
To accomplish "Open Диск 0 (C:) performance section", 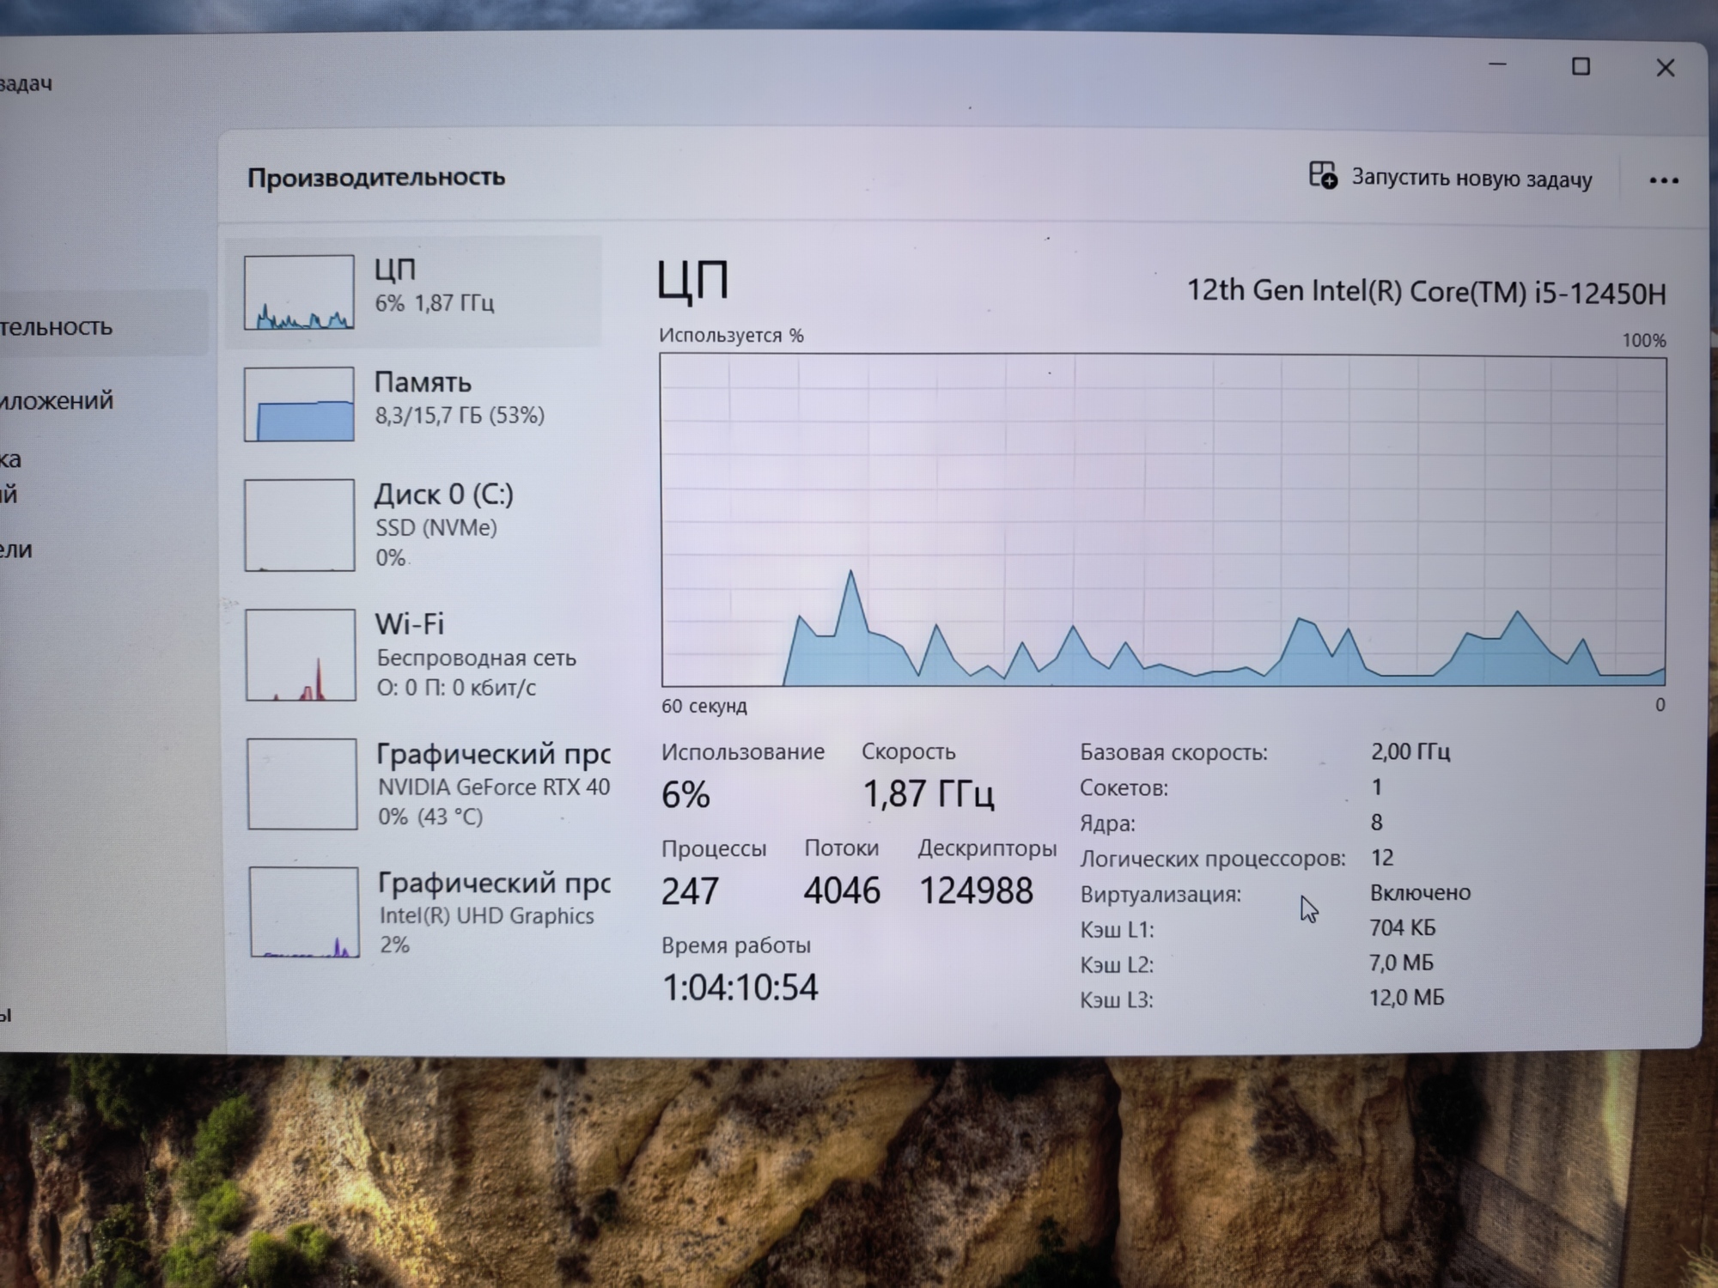I will coord(414,525).
